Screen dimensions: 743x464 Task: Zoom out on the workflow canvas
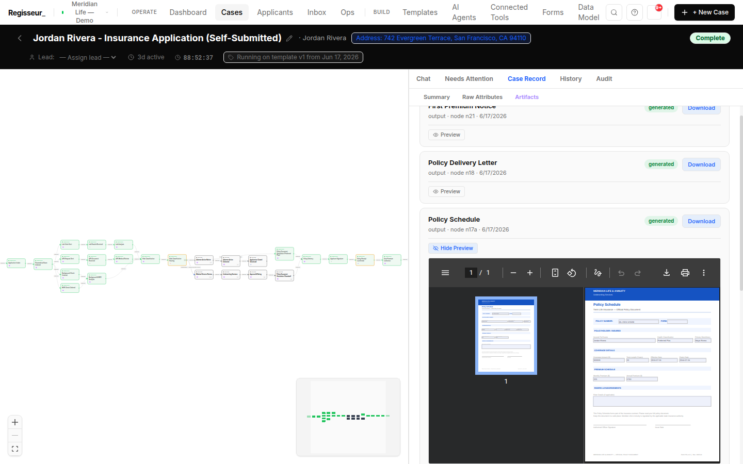point(15,436)
